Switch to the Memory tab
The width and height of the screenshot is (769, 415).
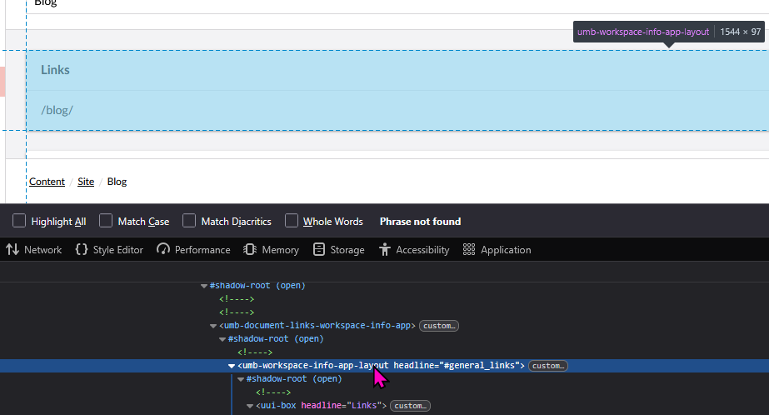[272, 250]
